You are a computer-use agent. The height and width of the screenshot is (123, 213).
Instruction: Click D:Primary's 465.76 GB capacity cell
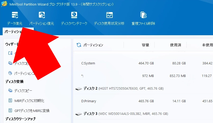(x=146, y=101)
